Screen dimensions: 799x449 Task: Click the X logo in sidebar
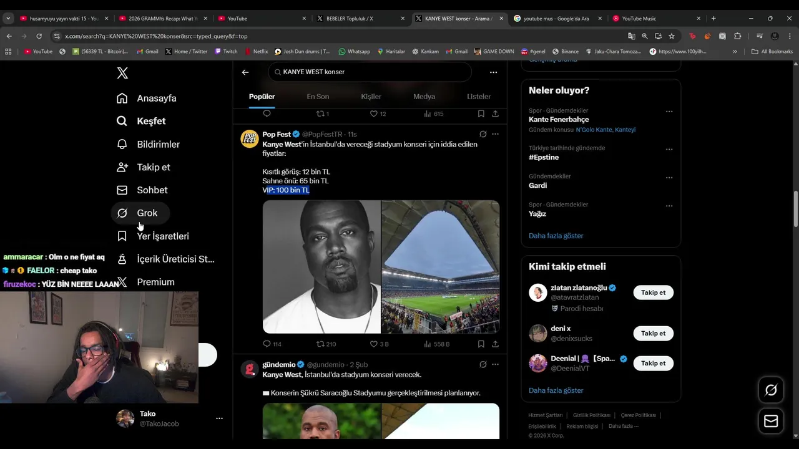click(122, 73)
